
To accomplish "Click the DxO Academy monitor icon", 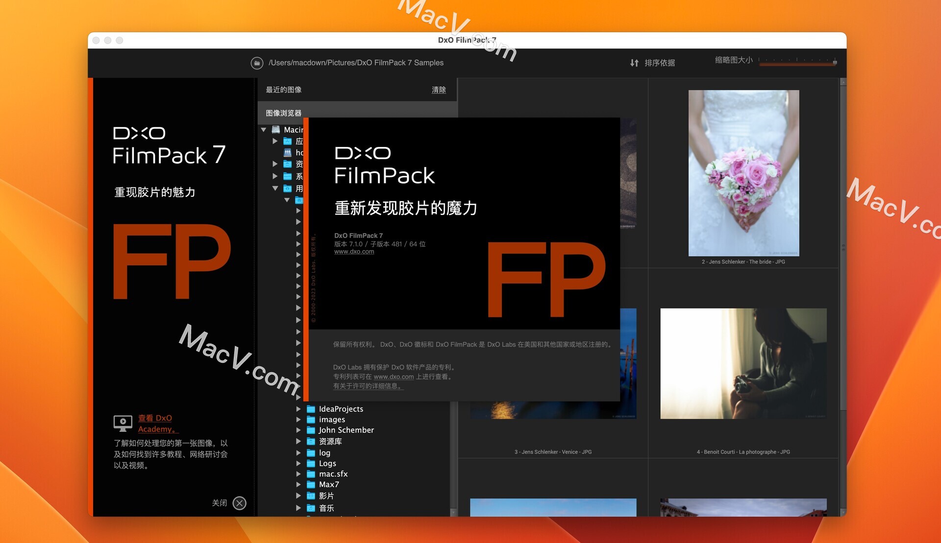I will 123,424.
